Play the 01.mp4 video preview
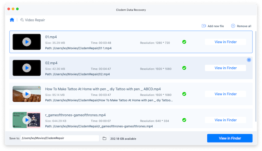Screen dimensions: 262x151 pyautogui.click(x=27, y=42)
